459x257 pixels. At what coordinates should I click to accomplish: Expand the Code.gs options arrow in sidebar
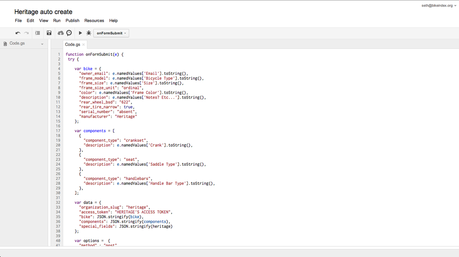pyautogui.click(x=42, y=44)
